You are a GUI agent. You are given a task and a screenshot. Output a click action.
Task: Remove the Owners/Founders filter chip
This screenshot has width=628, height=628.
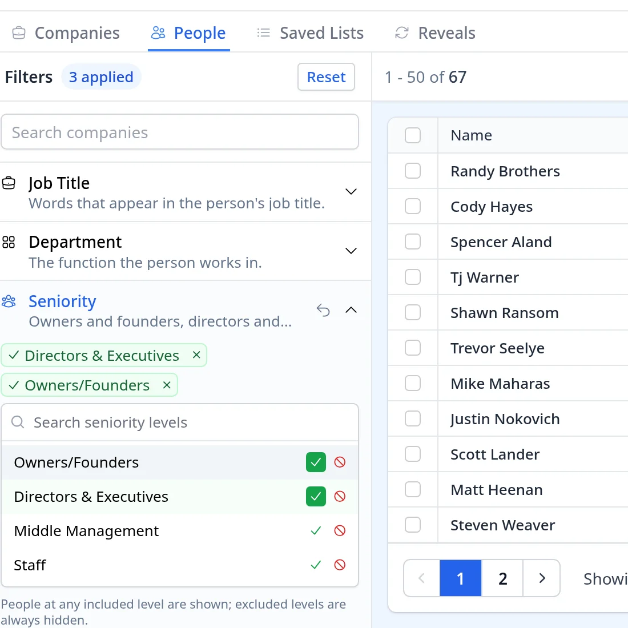tap(167, 385)
